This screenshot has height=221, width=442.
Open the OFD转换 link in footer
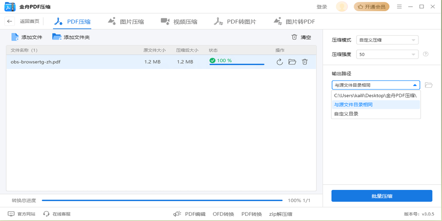click(x=224, y=214)
